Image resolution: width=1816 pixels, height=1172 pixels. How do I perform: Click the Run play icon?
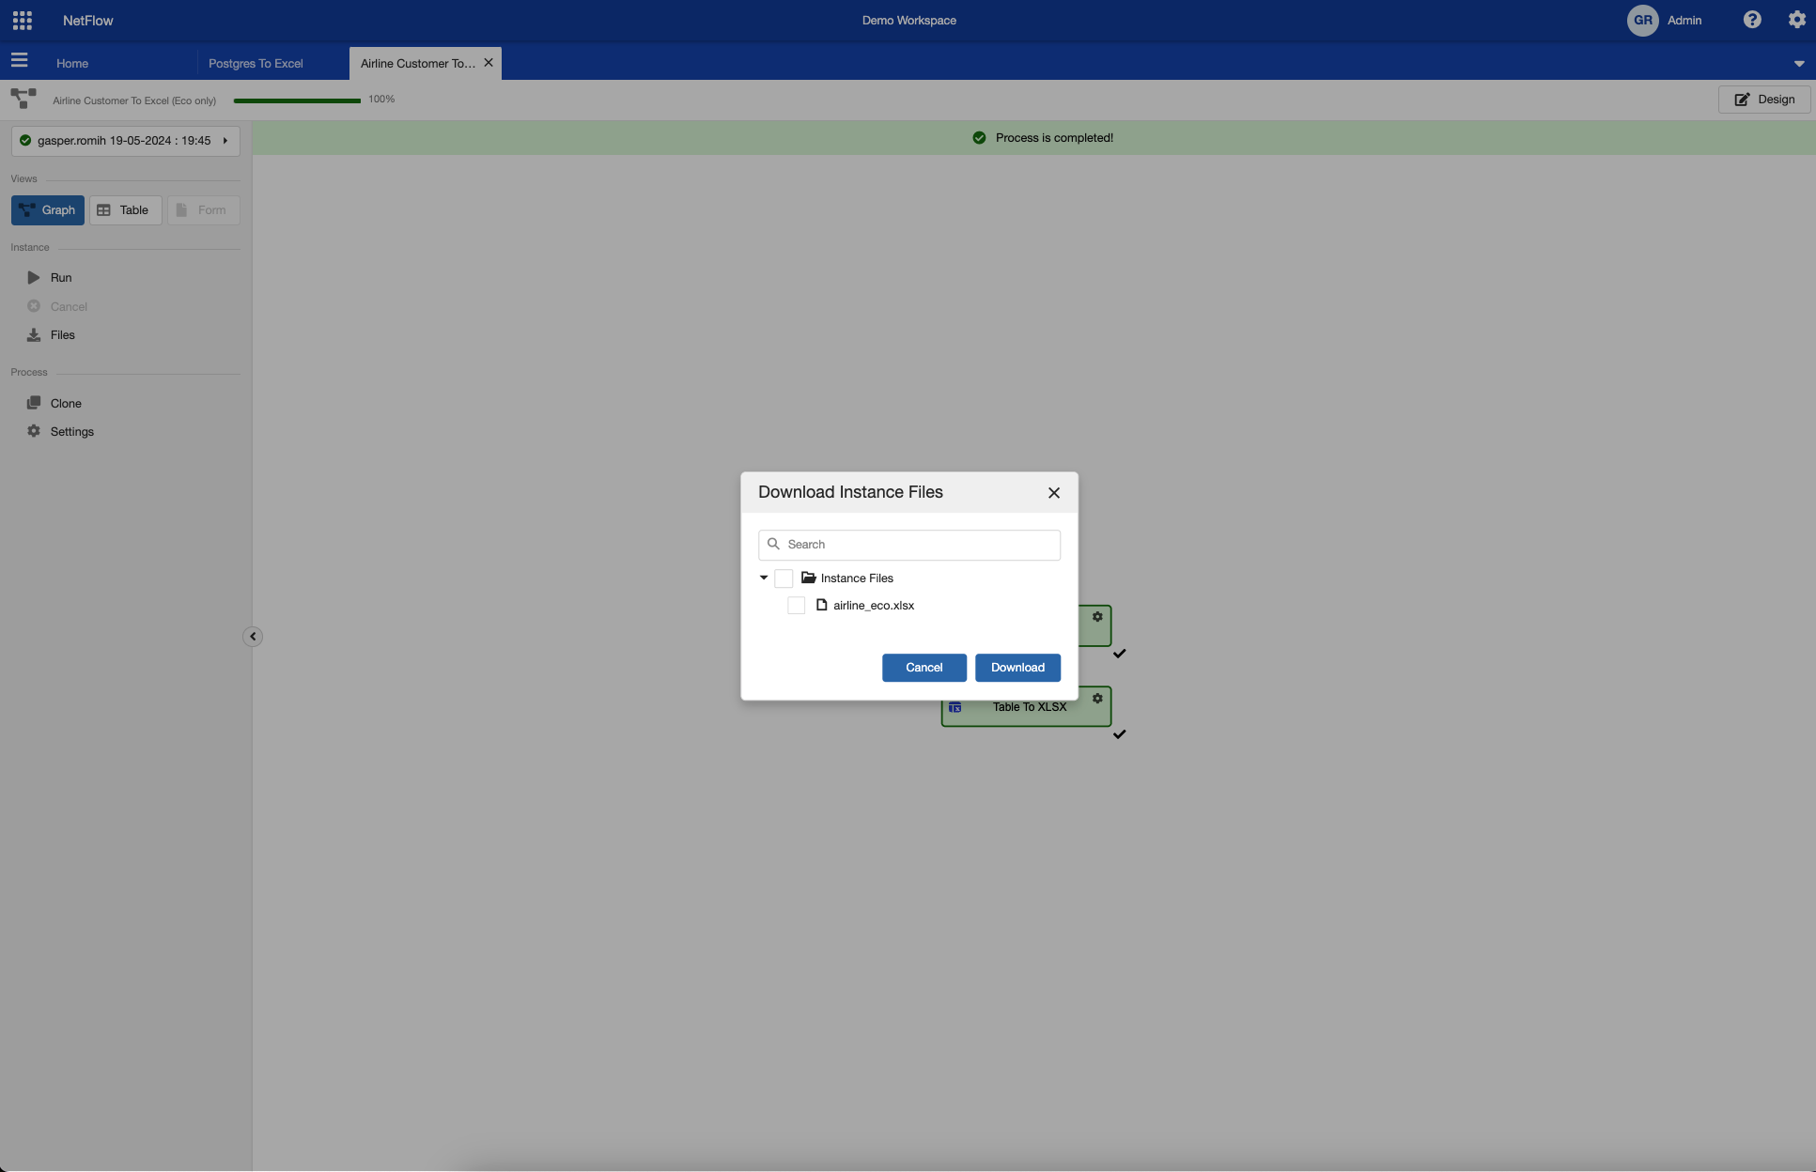[34, 278]
